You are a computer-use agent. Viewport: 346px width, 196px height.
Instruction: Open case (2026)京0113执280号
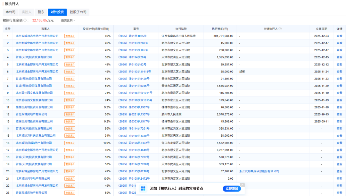point(133,43)
